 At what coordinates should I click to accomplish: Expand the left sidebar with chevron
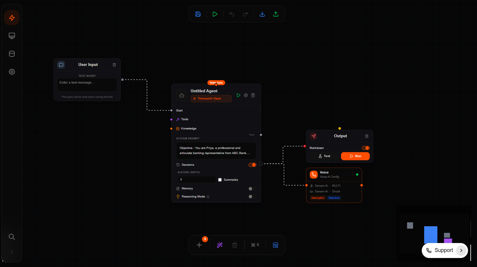12,252
